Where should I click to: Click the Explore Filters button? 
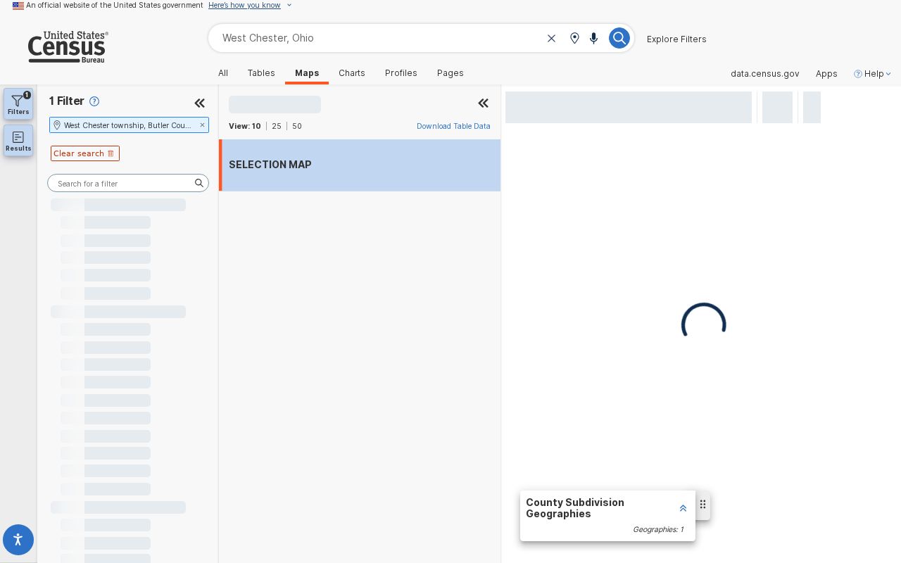point(676,39)
